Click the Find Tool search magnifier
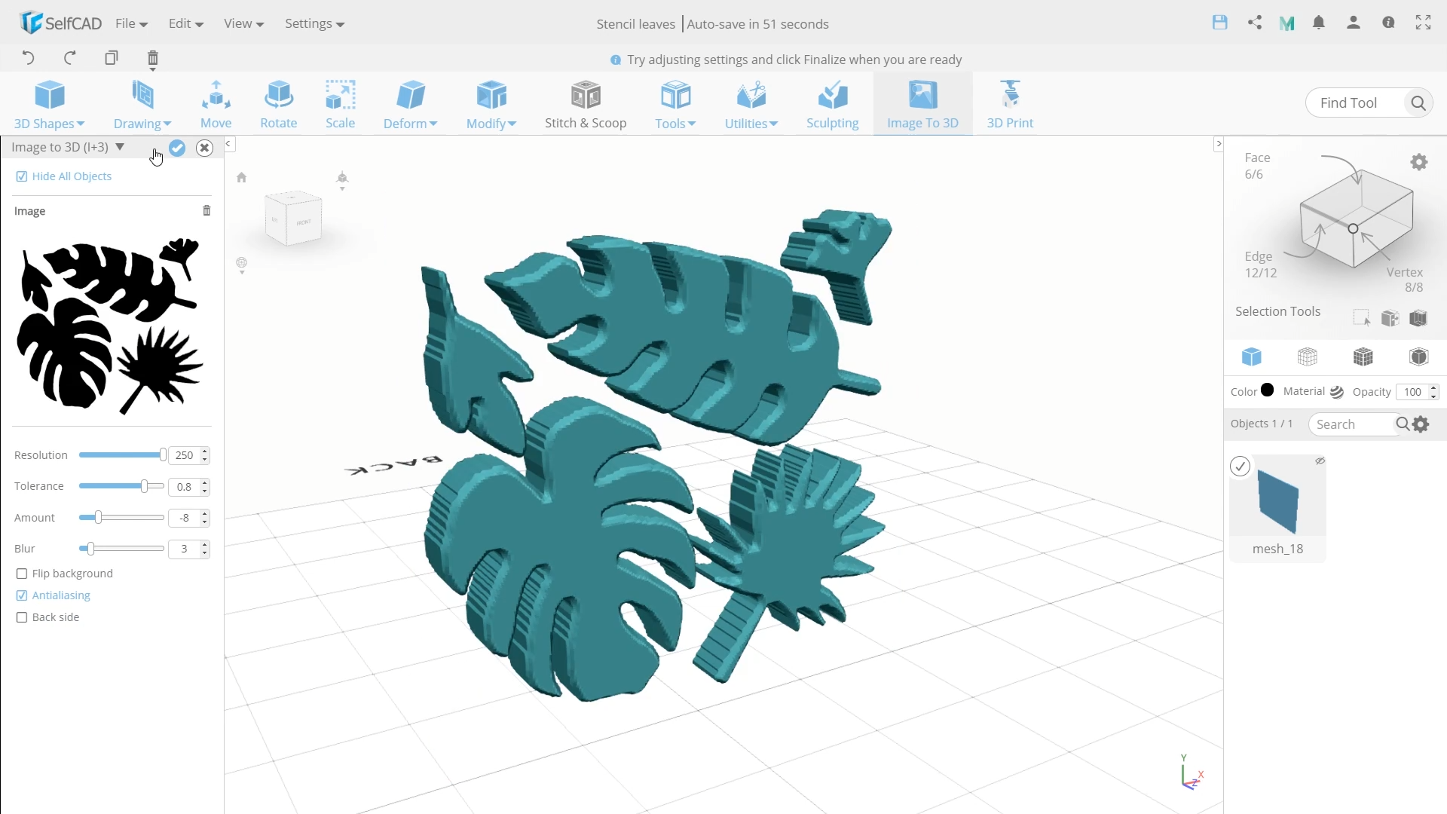Screen dimensions: 1447x814 pyautogui.click(x=1418, y=103)
